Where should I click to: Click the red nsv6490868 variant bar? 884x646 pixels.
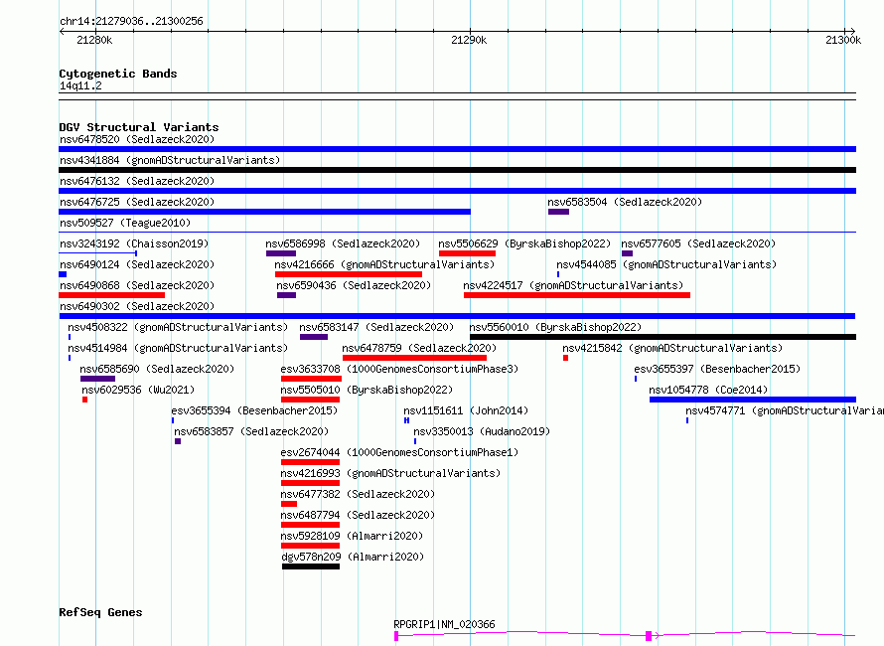(x=111, y=295)
